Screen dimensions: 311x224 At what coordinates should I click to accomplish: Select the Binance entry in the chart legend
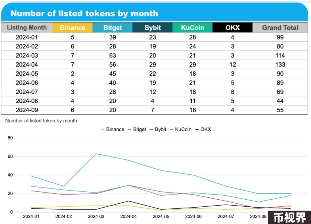113,129
